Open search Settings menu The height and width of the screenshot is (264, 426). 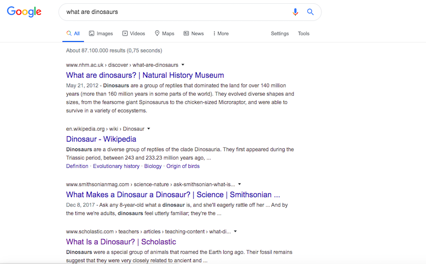coord(280,34)
